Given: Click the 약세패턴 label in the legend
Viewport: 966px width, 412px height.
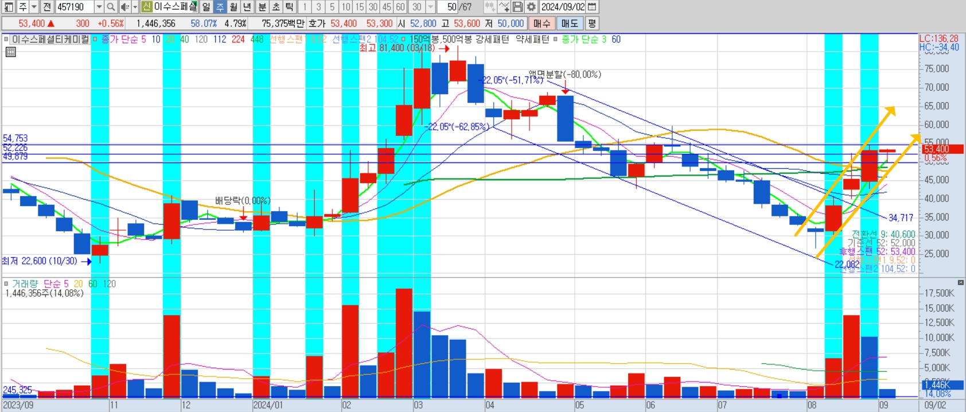Looking at the screenshot, I should [x=532, y=40].
